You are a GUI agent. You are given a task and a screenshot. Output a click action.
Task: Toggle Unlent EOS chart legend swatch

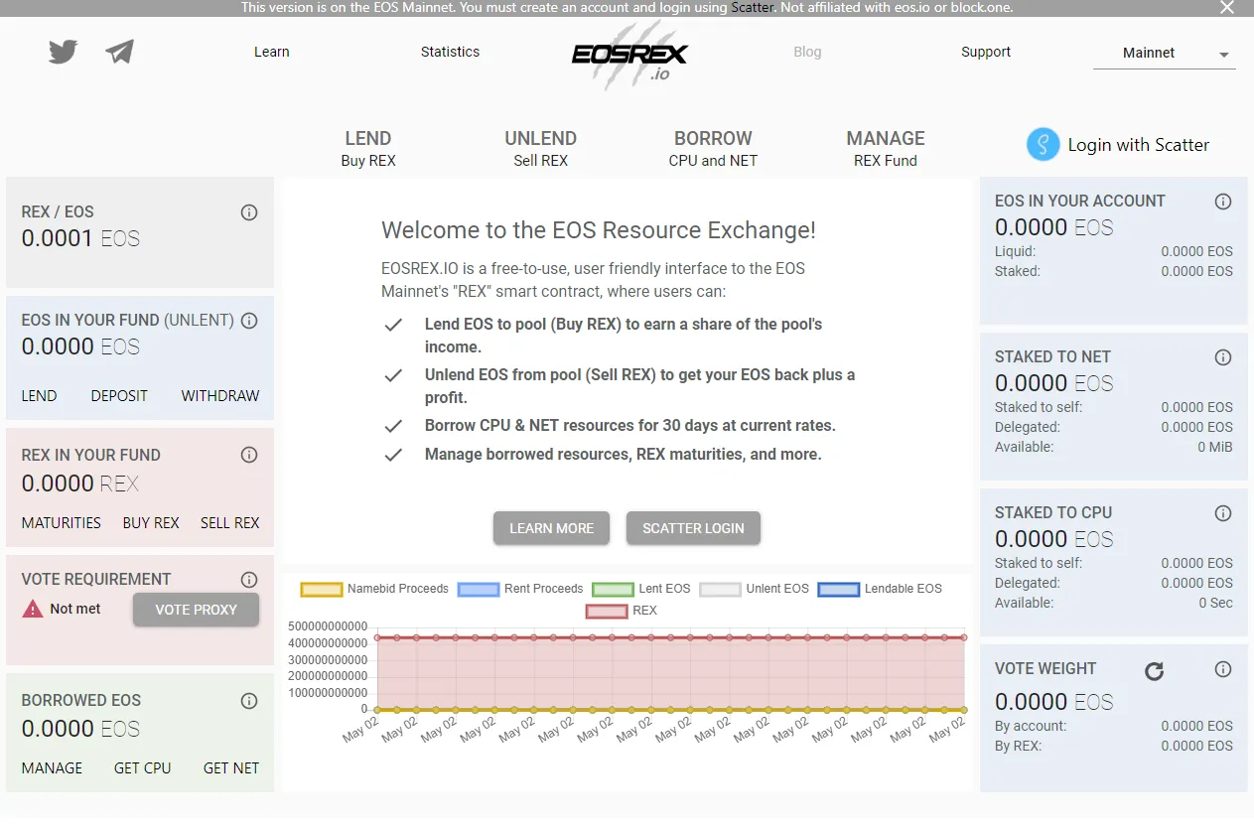[720, 589]
